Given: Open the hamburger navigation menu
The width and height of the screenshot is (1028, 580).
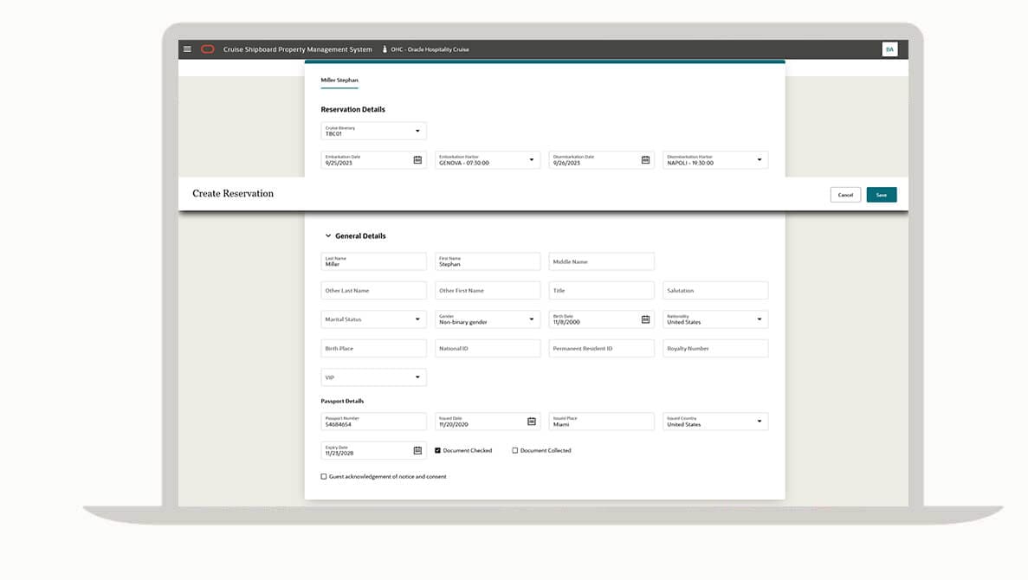Looking at the screenshot, I should [x=187, y=49].
